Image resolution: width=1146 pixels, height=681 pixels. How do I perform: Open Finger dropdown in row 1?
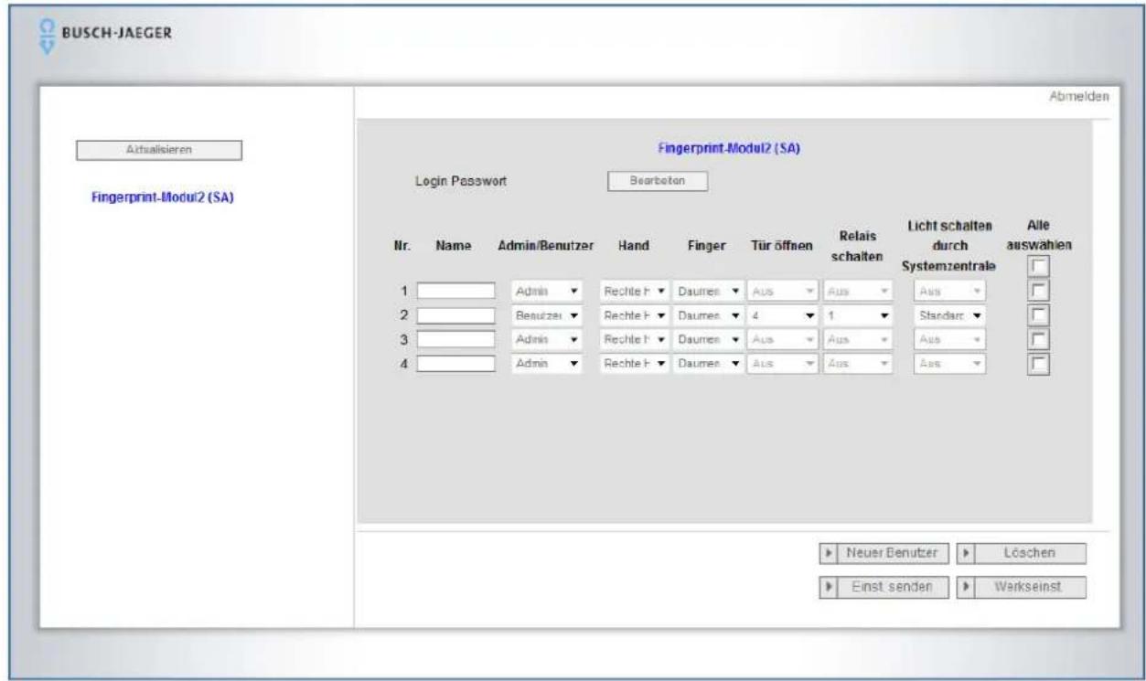[708, 291]
